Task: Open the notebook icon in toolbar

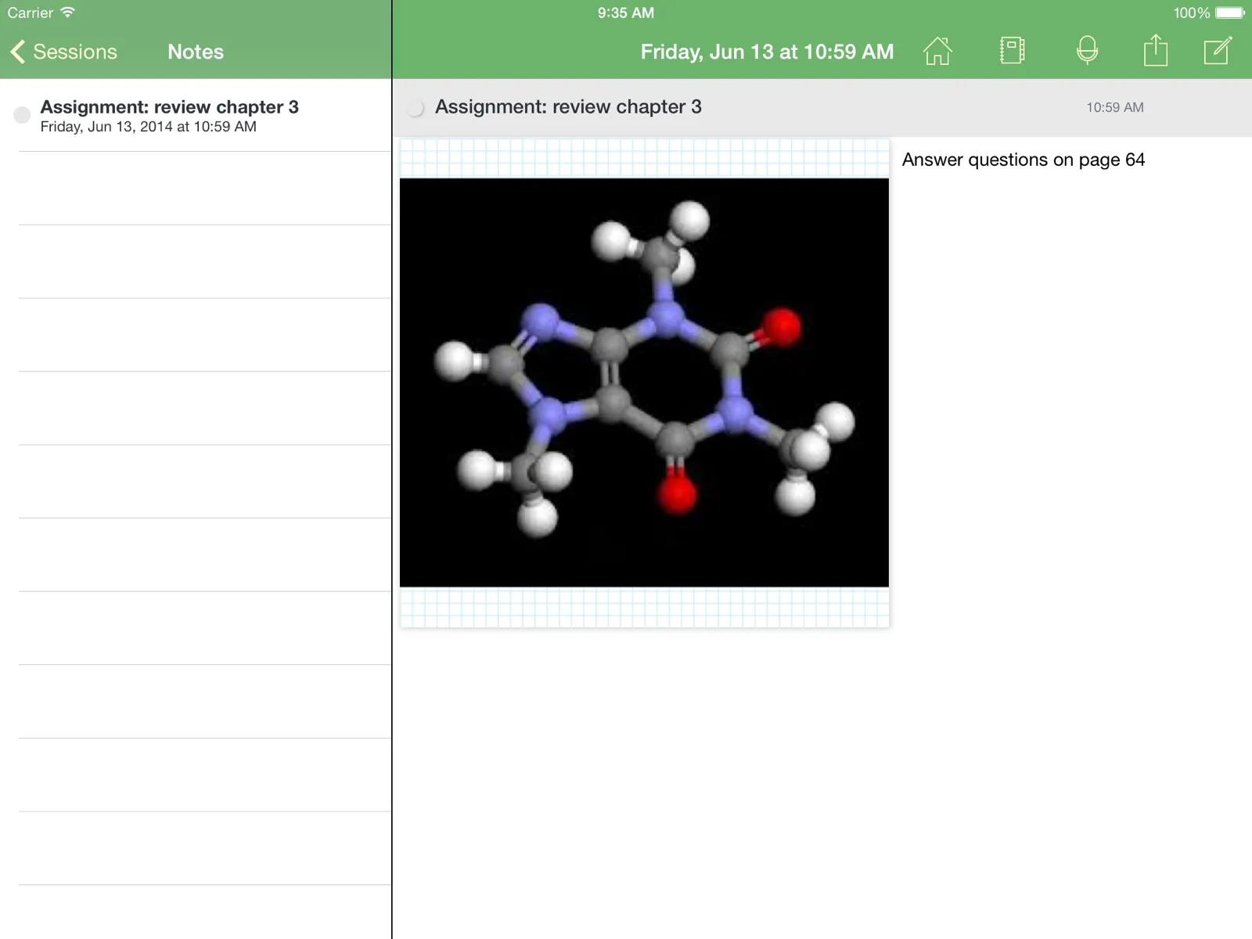Action: [1012, 51]
